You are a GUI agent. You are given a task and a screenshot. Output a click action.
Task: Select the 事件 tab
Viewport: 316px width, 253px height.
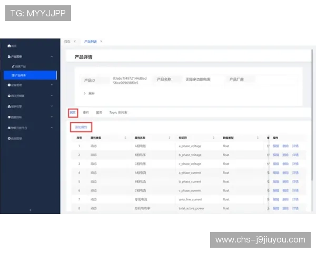click(86, 113)
